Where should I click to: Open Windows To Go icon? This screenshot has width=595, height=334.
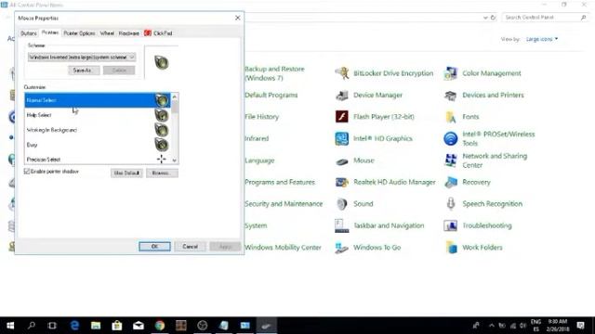pos(342,248)
